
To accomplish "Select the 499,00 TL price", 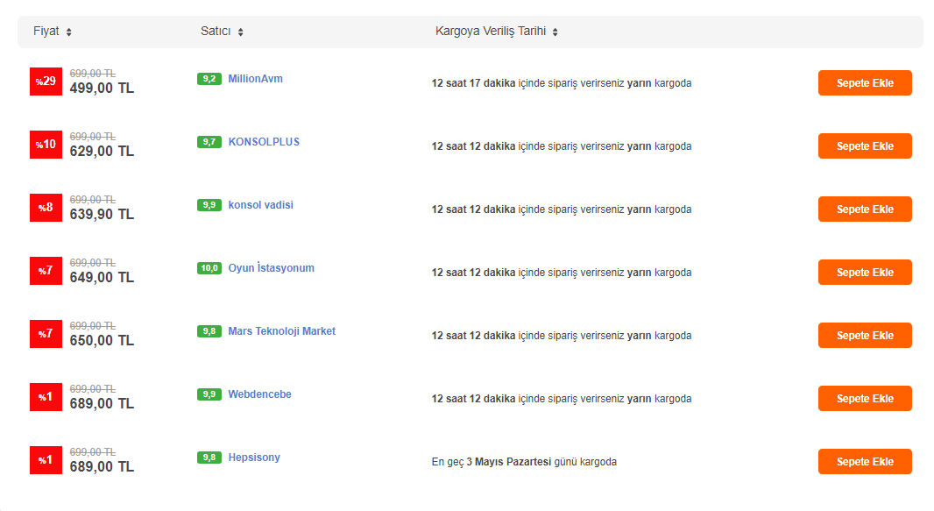I will 102,89.
